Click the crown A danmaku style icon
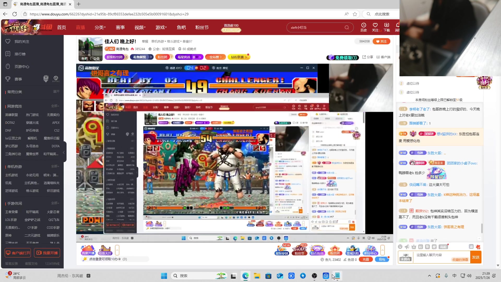501x282 pixels. click(414, 247)
